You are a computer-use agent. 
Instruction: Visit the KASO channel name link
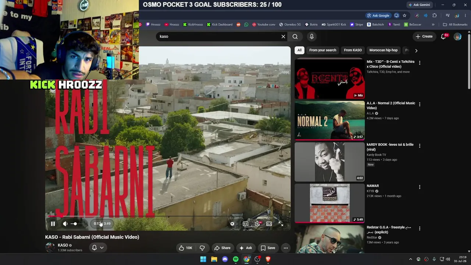click(63, 245)
